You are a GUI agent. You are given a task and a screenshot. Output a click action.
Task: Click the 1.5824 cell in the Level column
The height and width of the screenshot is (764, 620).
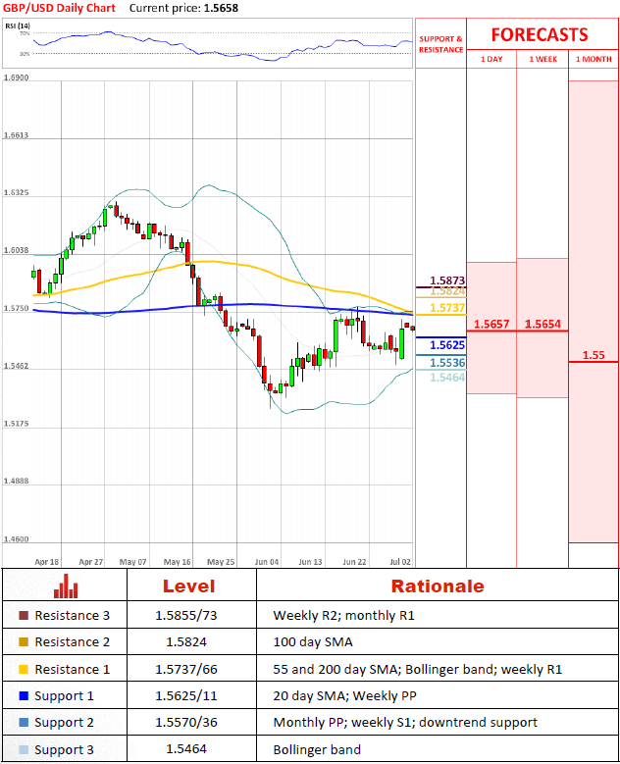point(186,641)
